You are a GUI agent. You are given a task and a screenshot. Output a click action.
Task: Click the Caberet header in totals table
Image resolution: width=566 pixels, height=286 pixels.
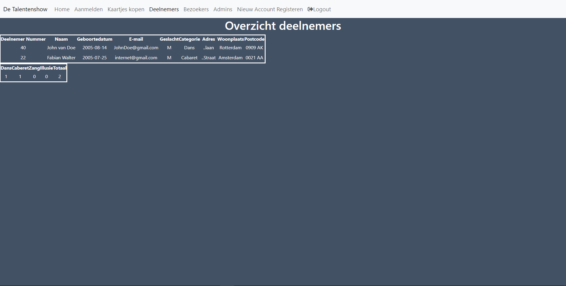(x=20, y=68)
